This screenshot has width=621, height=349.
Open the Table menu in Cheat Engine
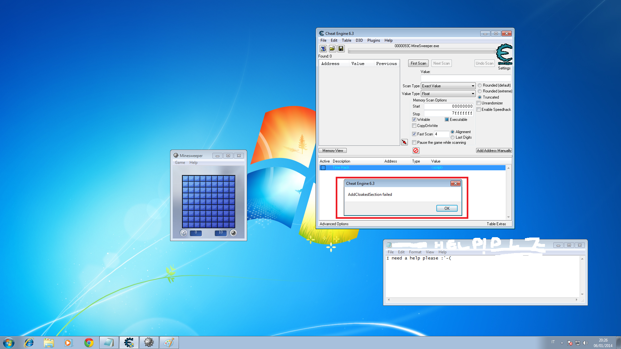(346, 40)
